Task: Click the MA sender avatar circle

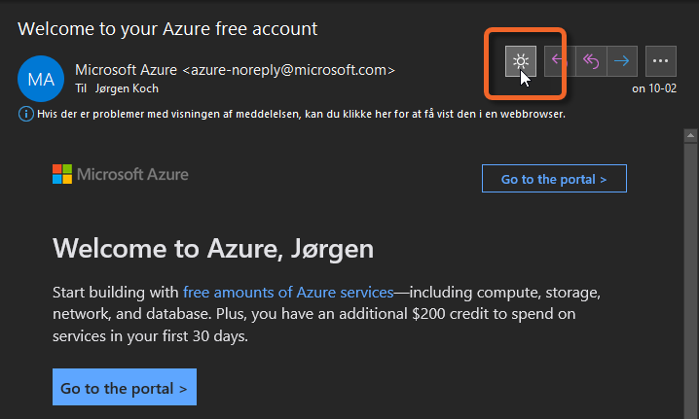Action: (x=41, y=79)
